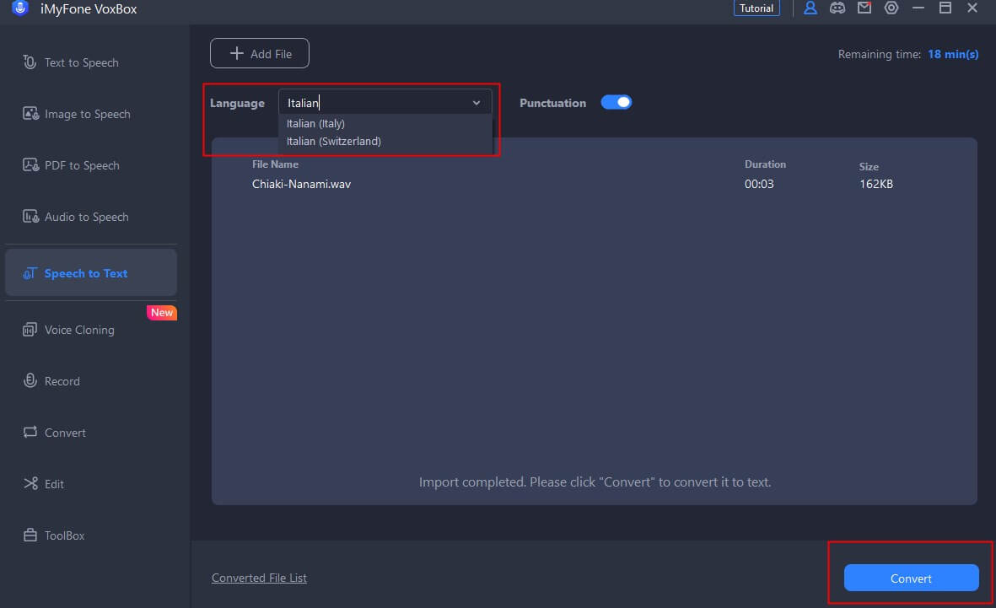Viewport: 996px width, 608px height.
Task: Click the 18 min(s) remaining time
Action: [953, 54]
